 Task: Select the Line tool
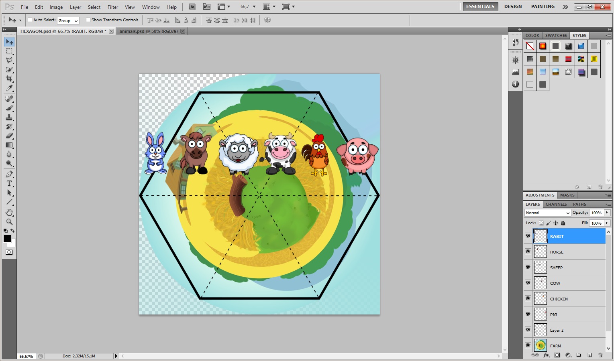(x=9, y=202)
